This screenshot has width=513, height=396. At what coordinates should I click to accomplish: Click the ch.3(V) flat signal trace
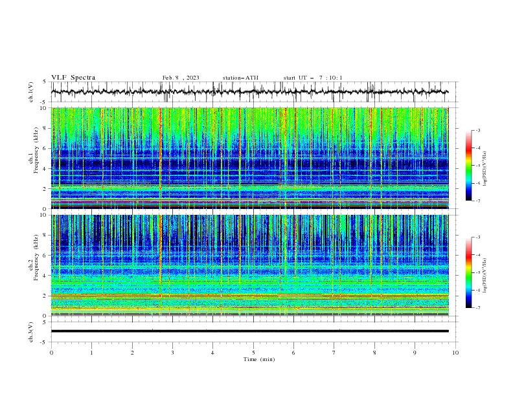pyautogui.click(x=250, y=331)
